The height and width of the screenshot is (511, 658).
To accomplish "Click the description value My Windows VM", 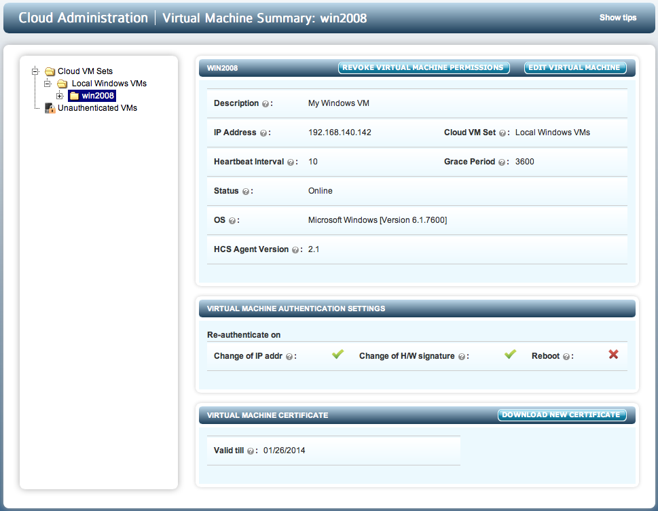I will (x=339, y=103).
